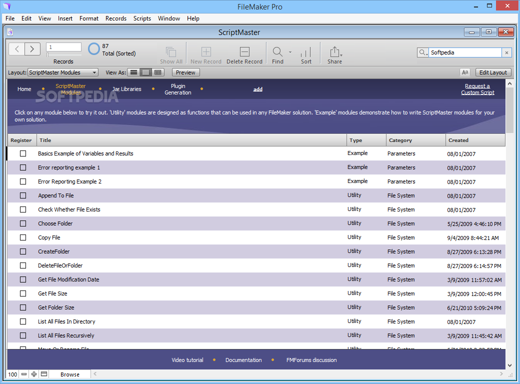Screen dimensions: 520x384
Task: Click the FileMaker Pro app icon
Action: tap(6, 6)
